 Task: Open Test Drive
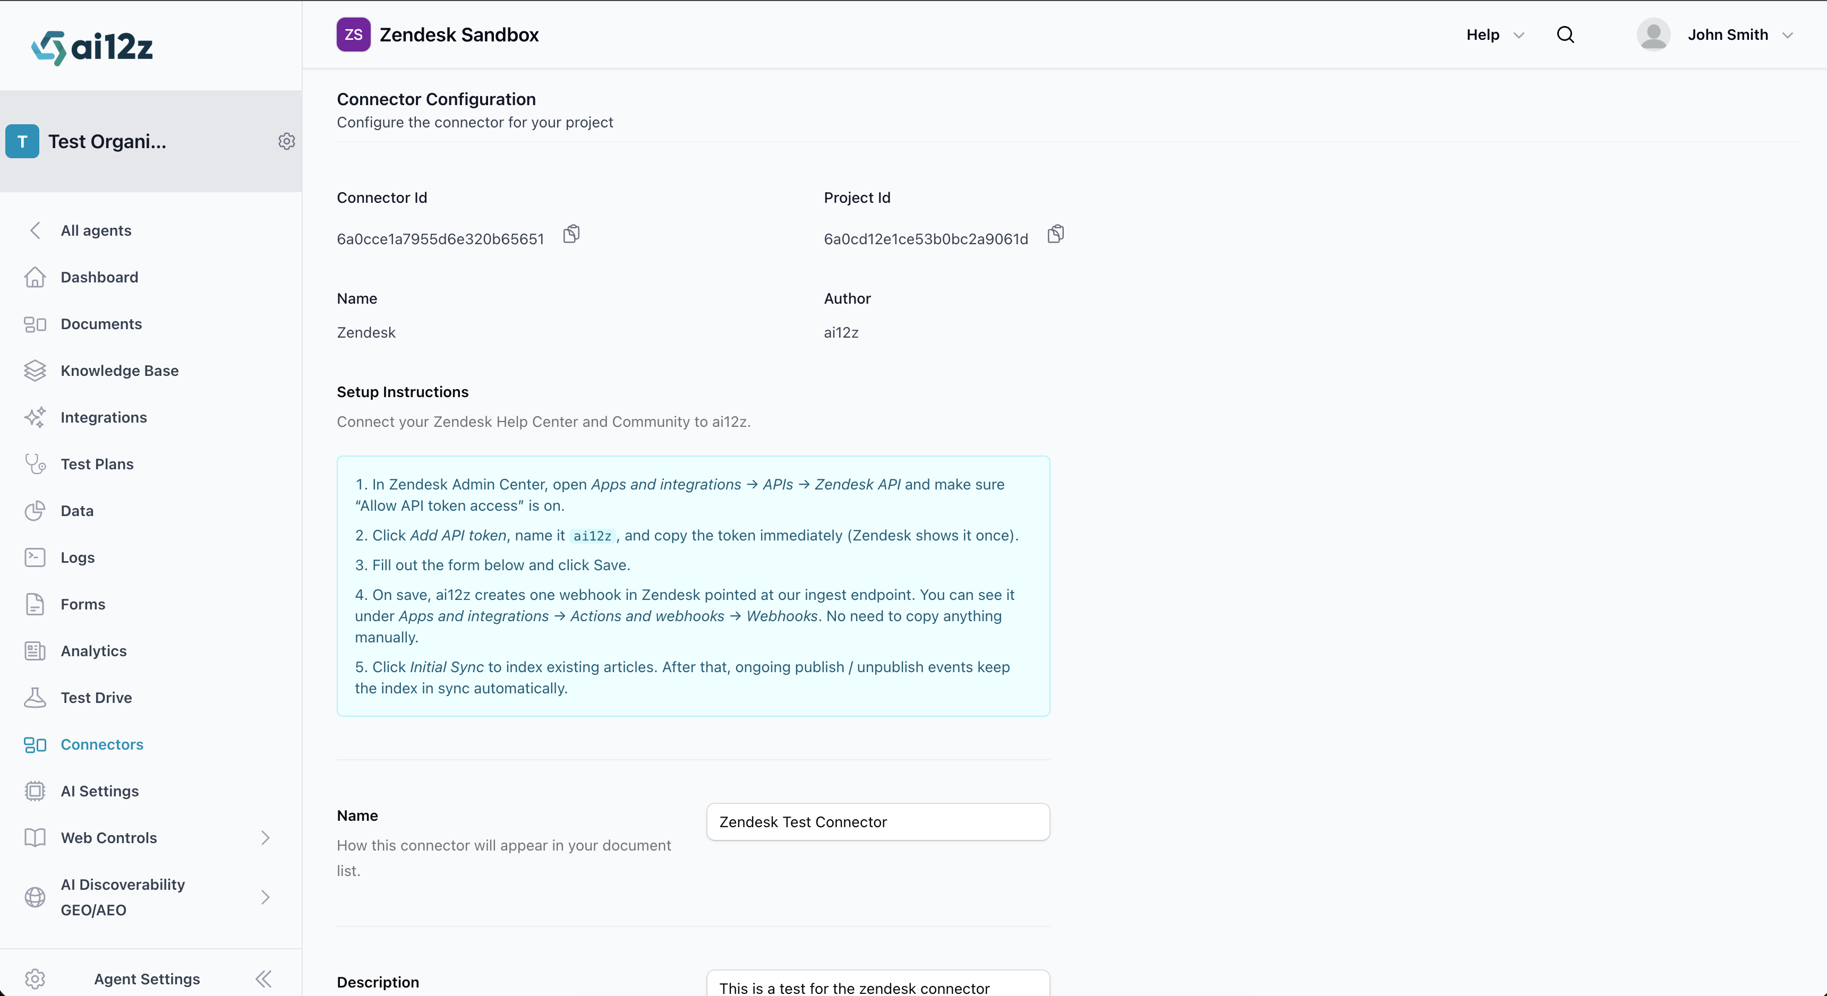[x=97, y=698]
